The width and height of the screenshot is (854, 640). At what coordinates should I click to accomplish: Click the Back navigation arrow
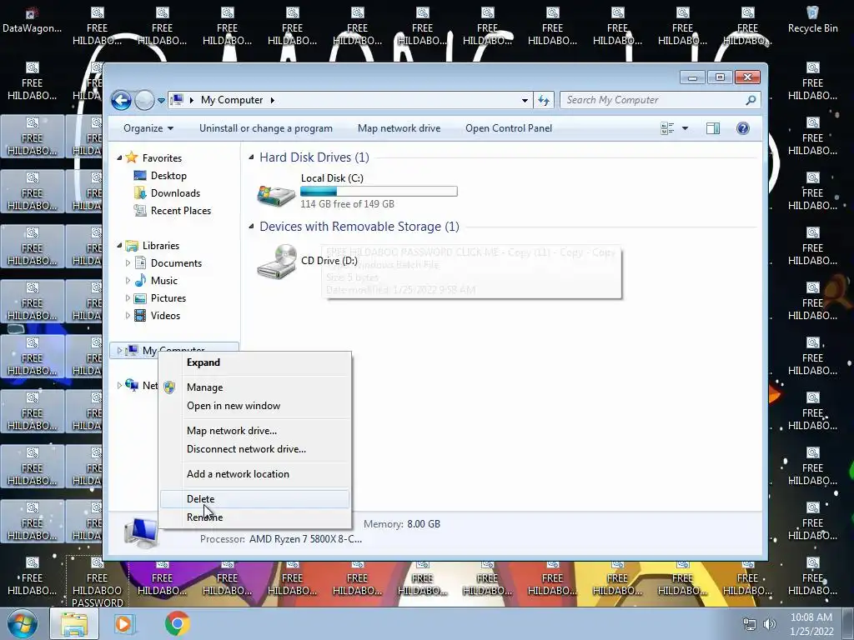click(121, 100)
